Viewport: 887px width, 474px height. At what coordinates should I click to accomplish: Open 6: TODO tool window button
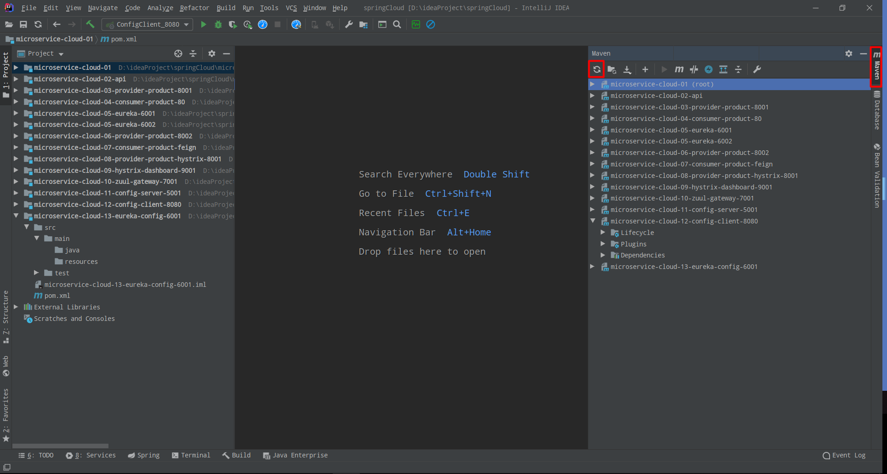(36, 455)
